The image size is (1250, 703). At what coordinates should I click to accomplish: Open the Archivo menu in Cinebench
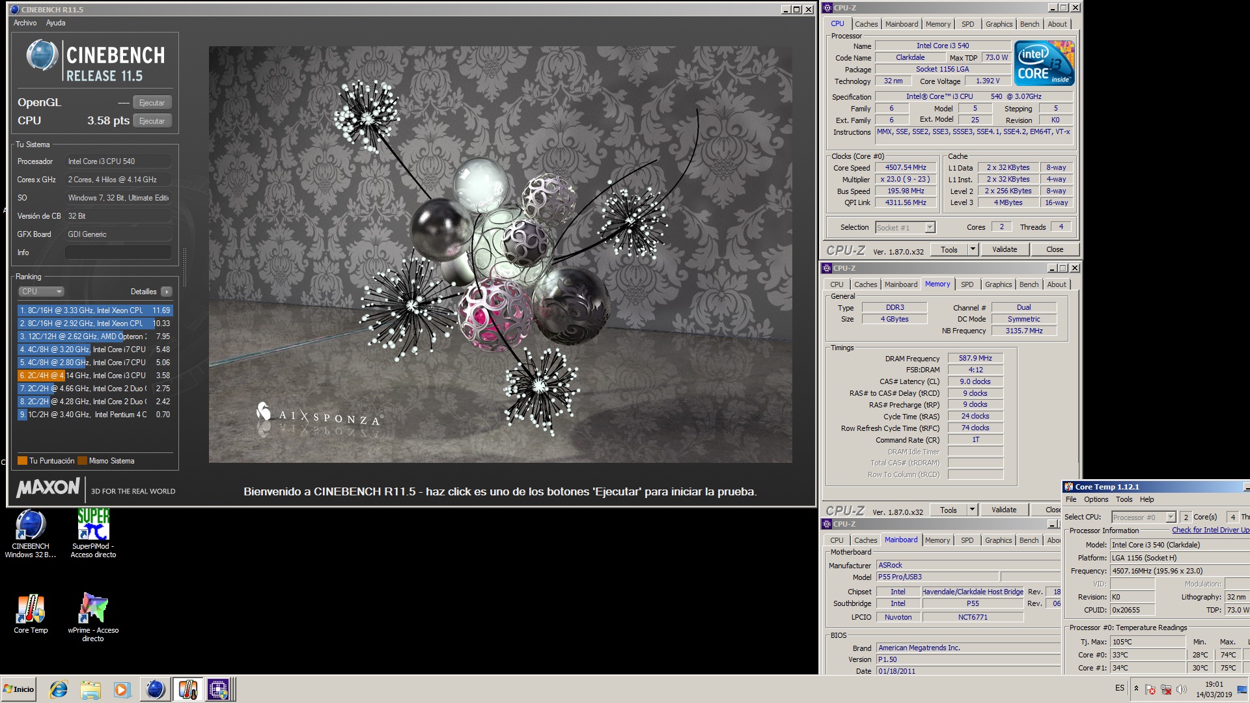[x=25, y=23]
